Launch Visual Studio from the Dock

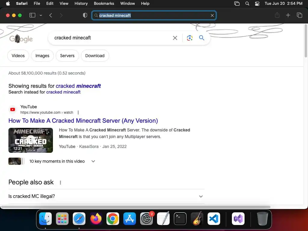pyautogui.click(x=238, y=219)
